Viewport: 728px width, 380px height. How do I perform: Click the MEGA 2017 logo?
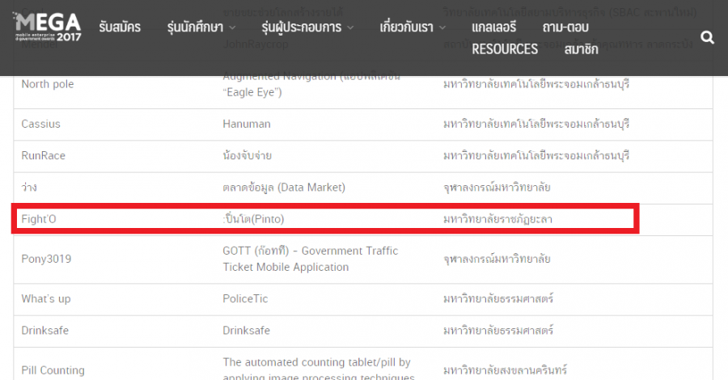48,28
